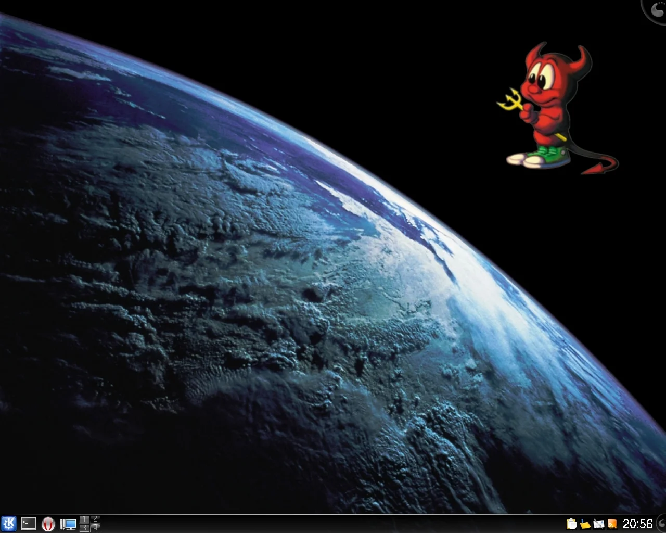This screenshot has height=533, width=666.
Task: Open the Klipper clipboard tray icon
Action: (572, 524)
